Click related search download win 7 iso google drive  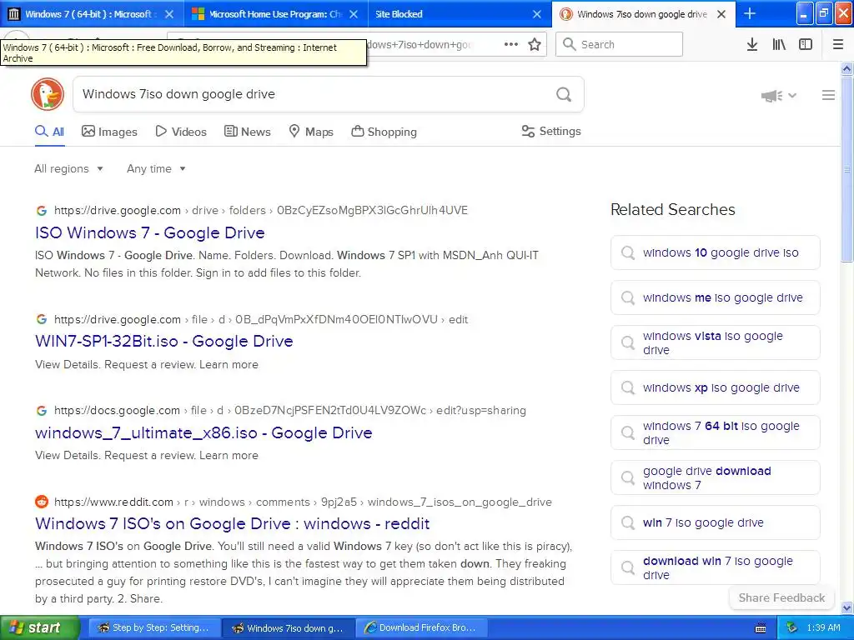click(x=715, y=567)
